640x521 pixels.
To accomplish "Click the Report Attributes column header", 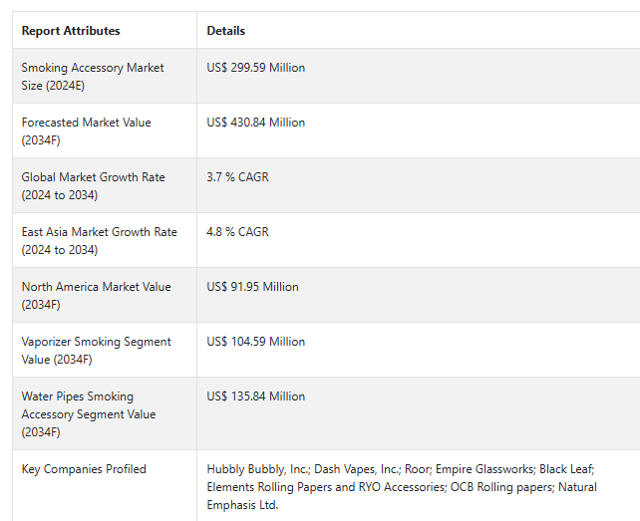I will point(71,31).
